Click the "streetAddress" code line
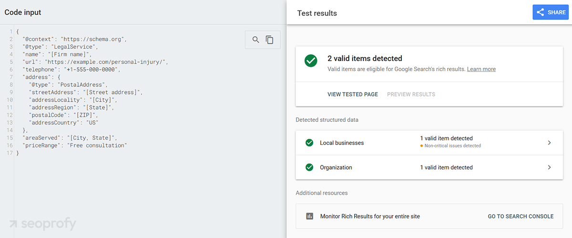Screen dimensions: 572x238 point(86,92)
